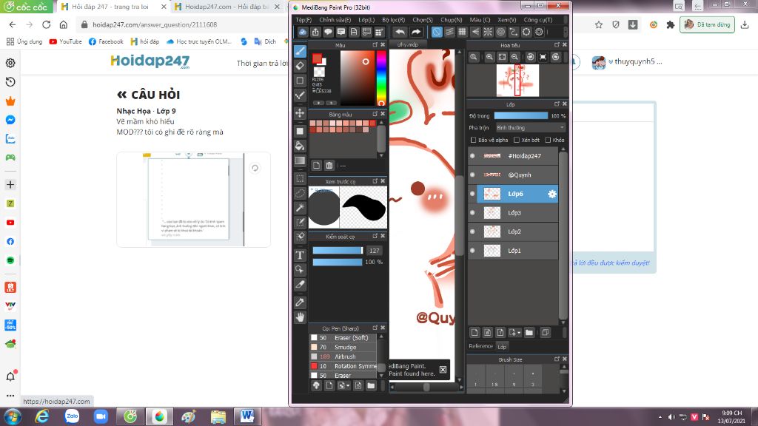Click the 'Đã tạm dừng' profile button
Screen dimensions: 758x426
tap(707, 24)
